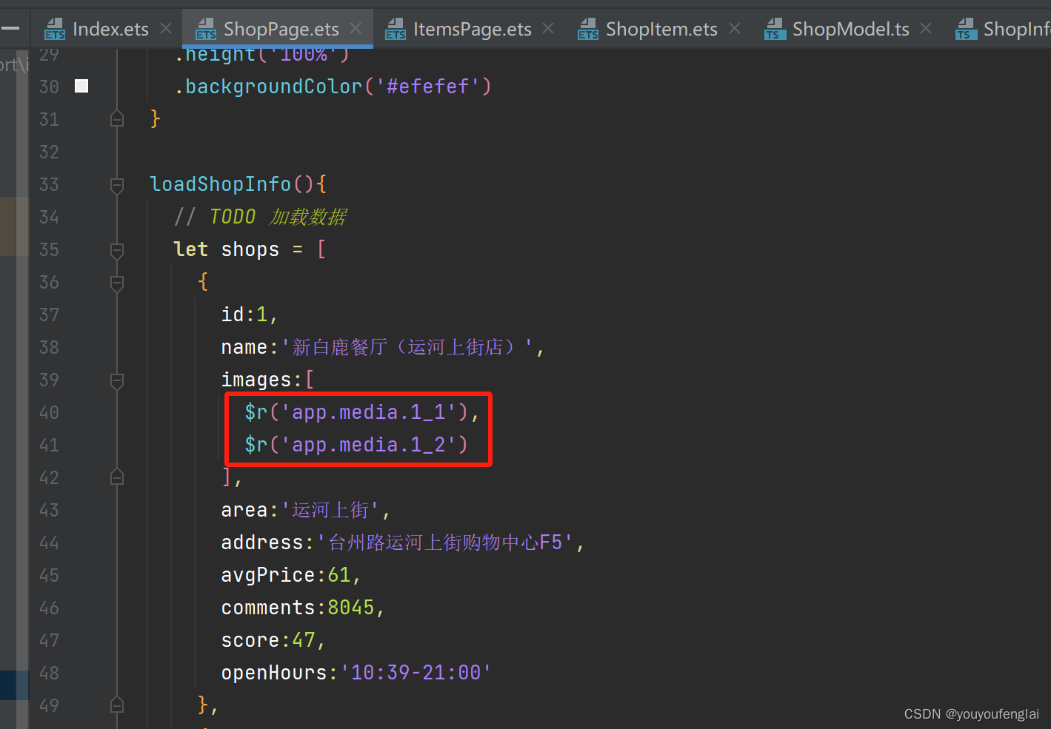The image size is (1051, 729).
Task: Click the score value 47
Action: click(304, 640)
